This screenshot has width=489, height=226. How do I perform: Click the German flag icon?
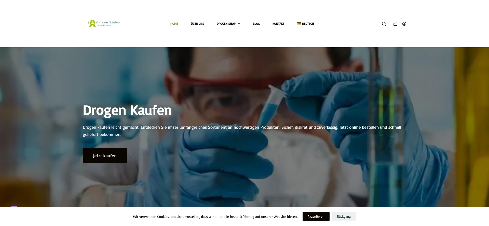(299, 24)
